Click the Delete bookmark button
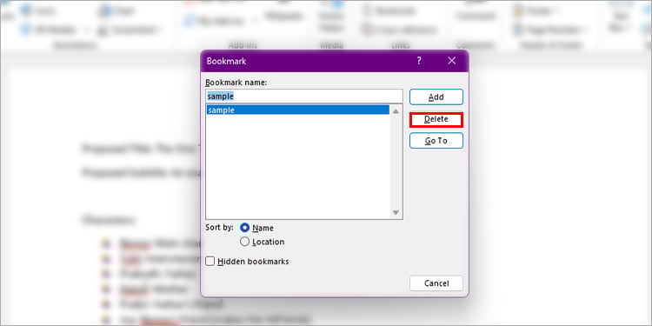 pos(436,119)
